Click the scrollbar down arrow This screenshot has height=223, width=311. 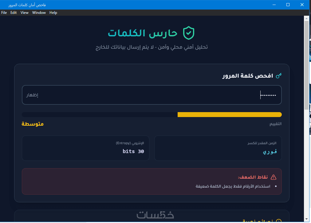tap(306, 219)
